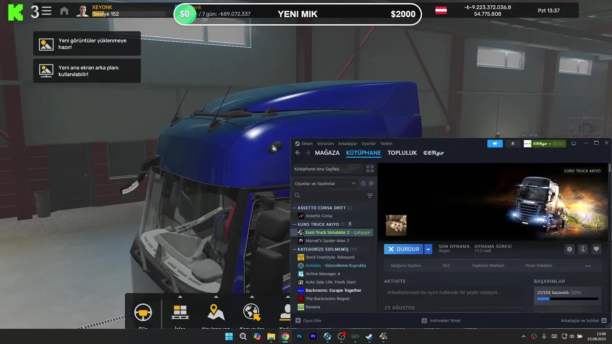The width and height of the screenshot is (612, 344).
Task: Open the CENgo profile tab
Action: tap(434, 153)
